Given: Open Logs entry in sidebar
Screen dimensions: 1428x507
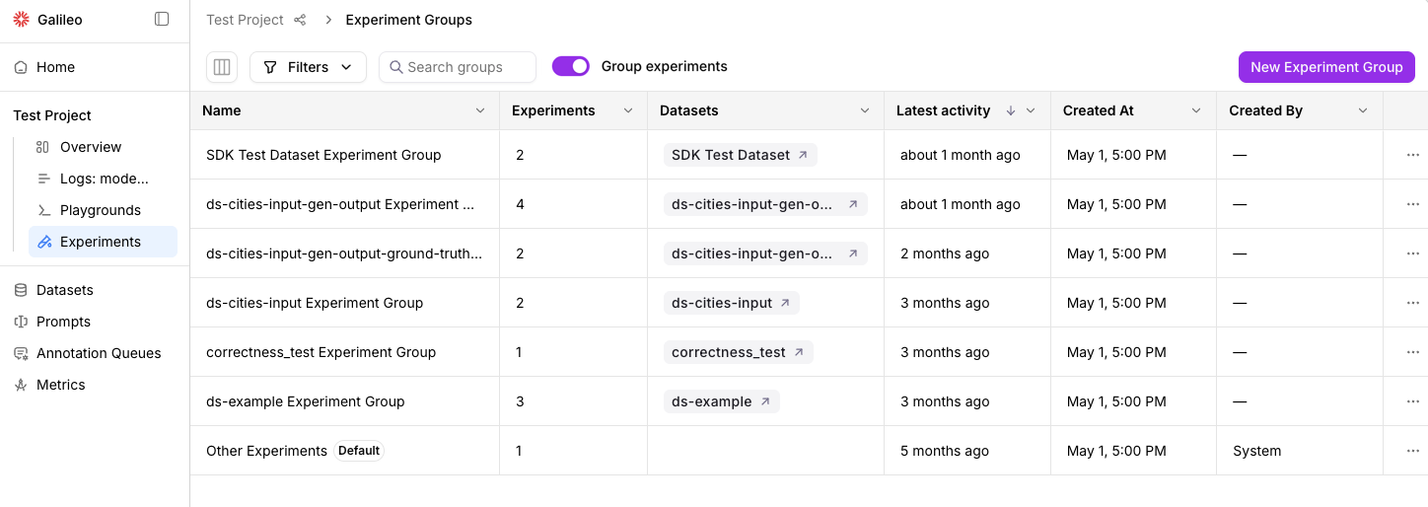Looking at the screenshot, I should click(x=103, y=179).
